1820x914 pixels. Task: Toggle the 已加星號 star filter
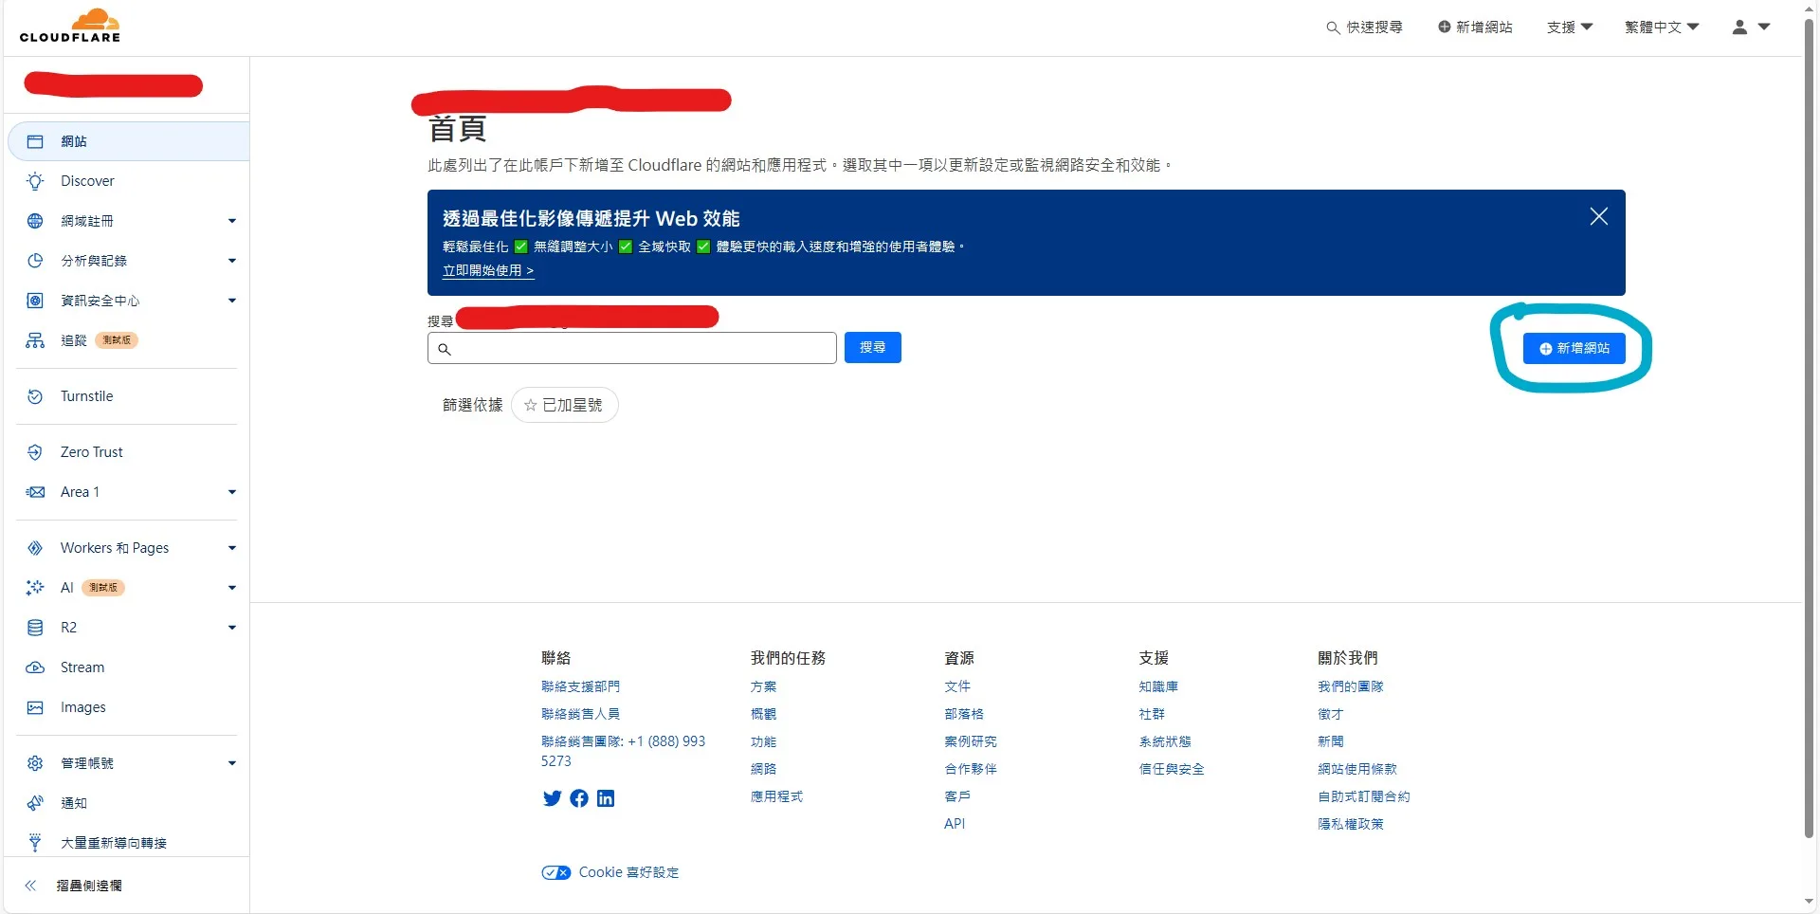564,405
